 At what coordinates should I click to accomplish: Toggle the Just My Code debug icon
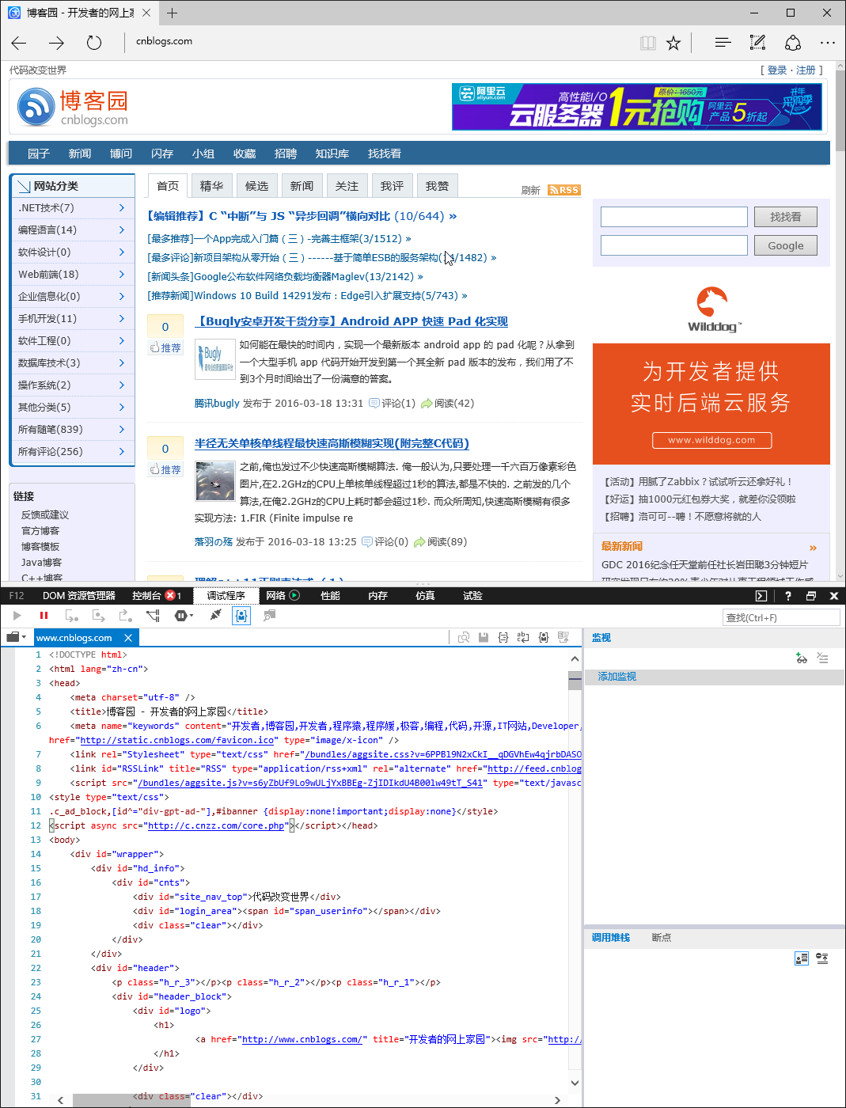click(241, 615)
